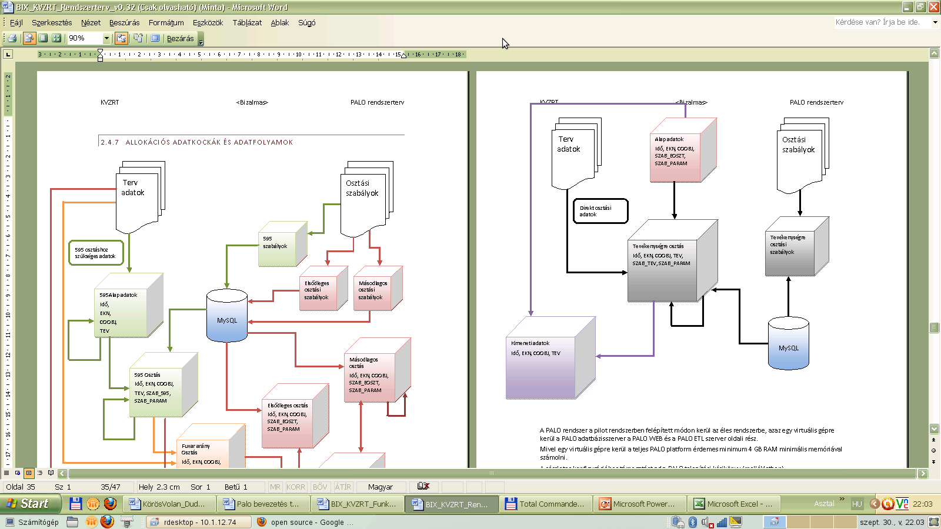Open the Táblázat menu
This screenshot has height=529, width=941.
point(247,22)
